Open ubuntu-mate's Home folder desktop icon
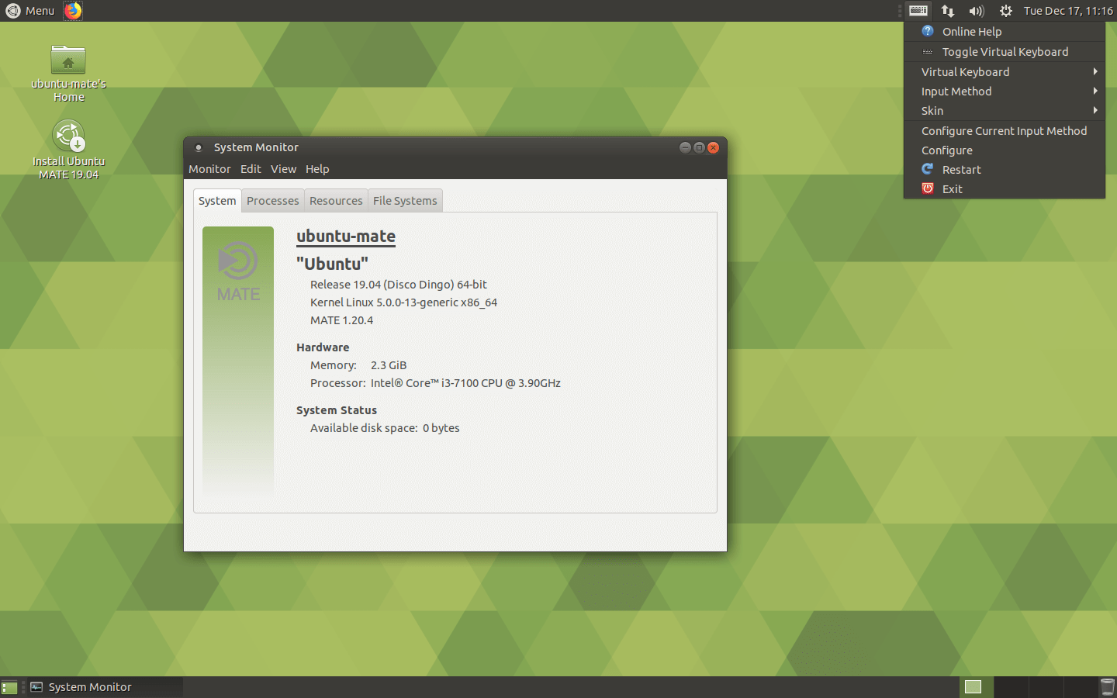 (68, 74)
